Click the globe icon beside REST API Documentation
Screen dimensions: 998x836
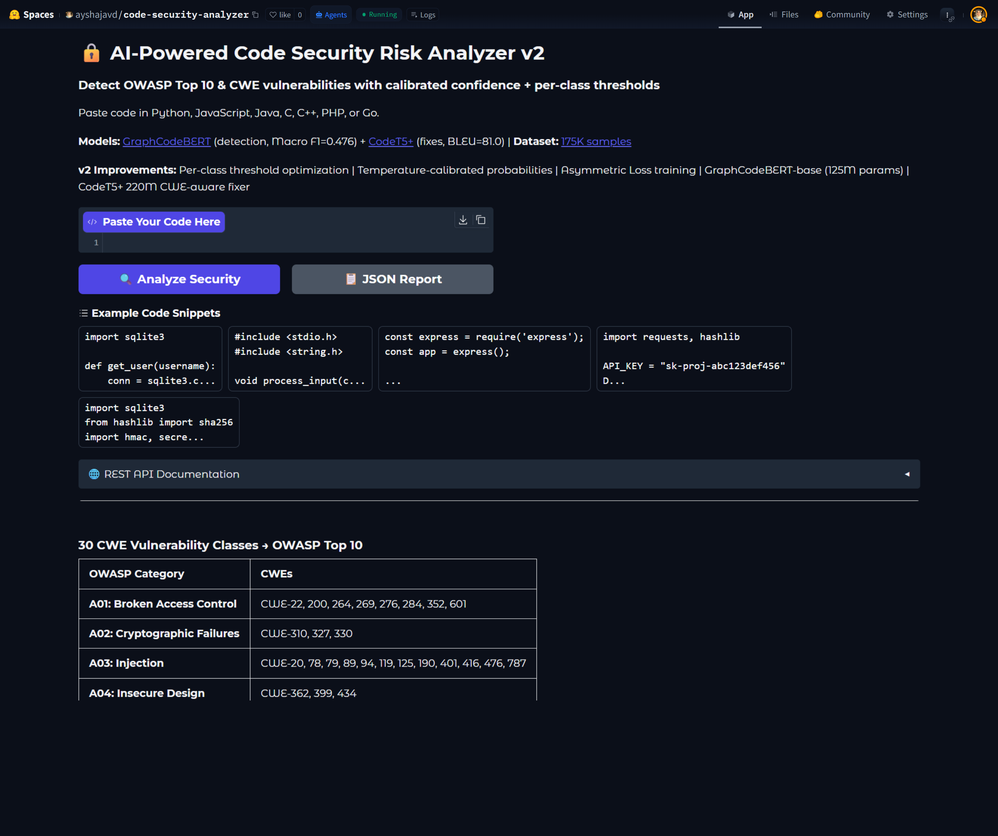click(x=94, y=474)
